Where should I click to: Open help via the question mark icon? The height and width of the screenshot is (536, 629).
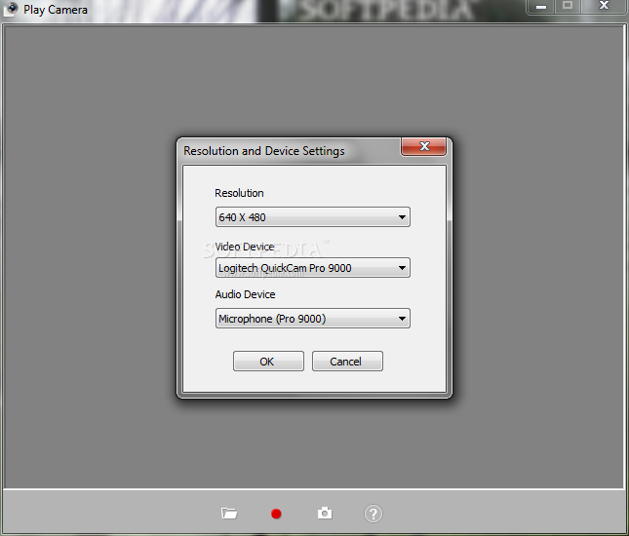pyautogui.click(x=373, y=514)
